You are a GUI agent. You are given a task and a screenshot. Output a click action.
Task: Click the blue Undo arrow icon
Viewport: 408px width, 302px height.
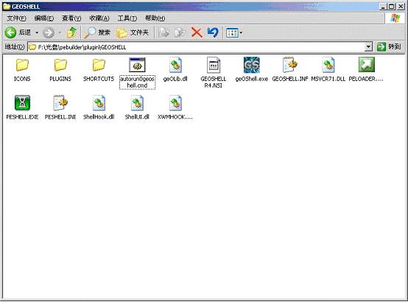(213, 32)
